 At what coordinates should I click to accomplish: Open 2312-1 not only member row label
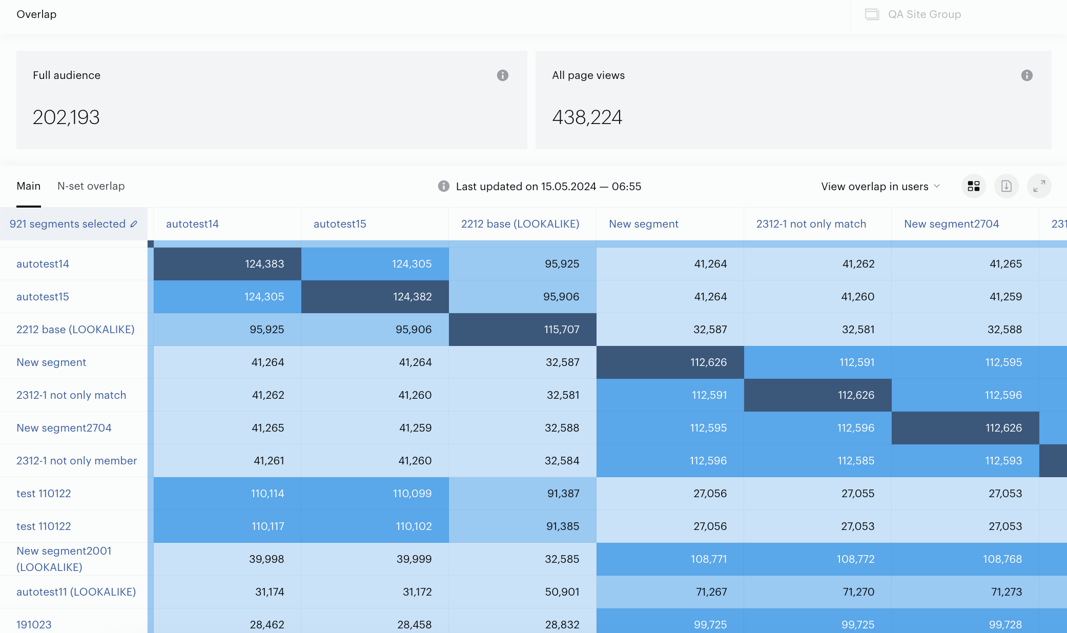click(x=77, y=461)
